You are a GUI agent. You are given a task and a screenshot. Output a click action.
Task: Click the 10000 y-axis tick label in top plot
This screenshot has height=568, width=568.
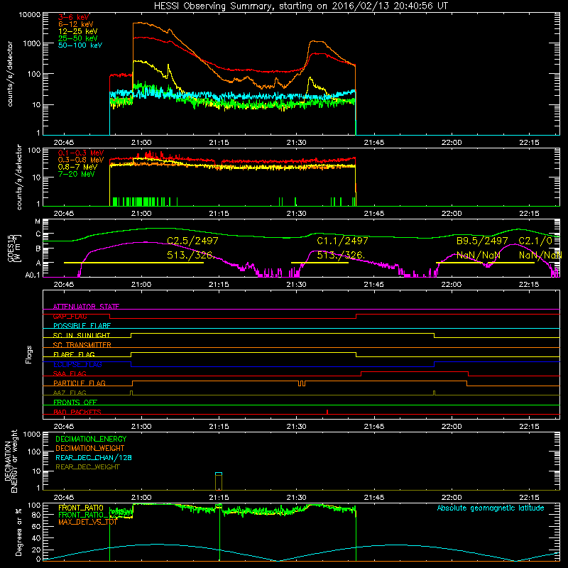point(30,14)
